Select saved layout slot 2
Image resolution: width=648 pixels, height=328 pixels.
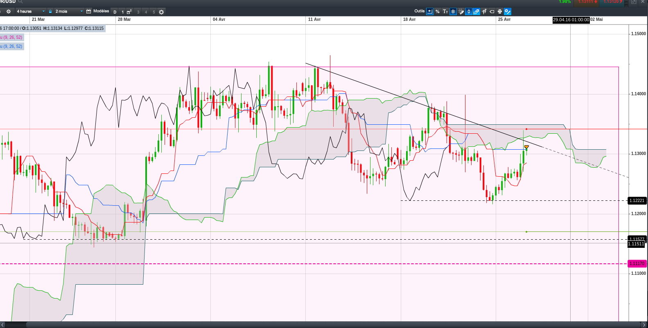click(x=129, y=12)
